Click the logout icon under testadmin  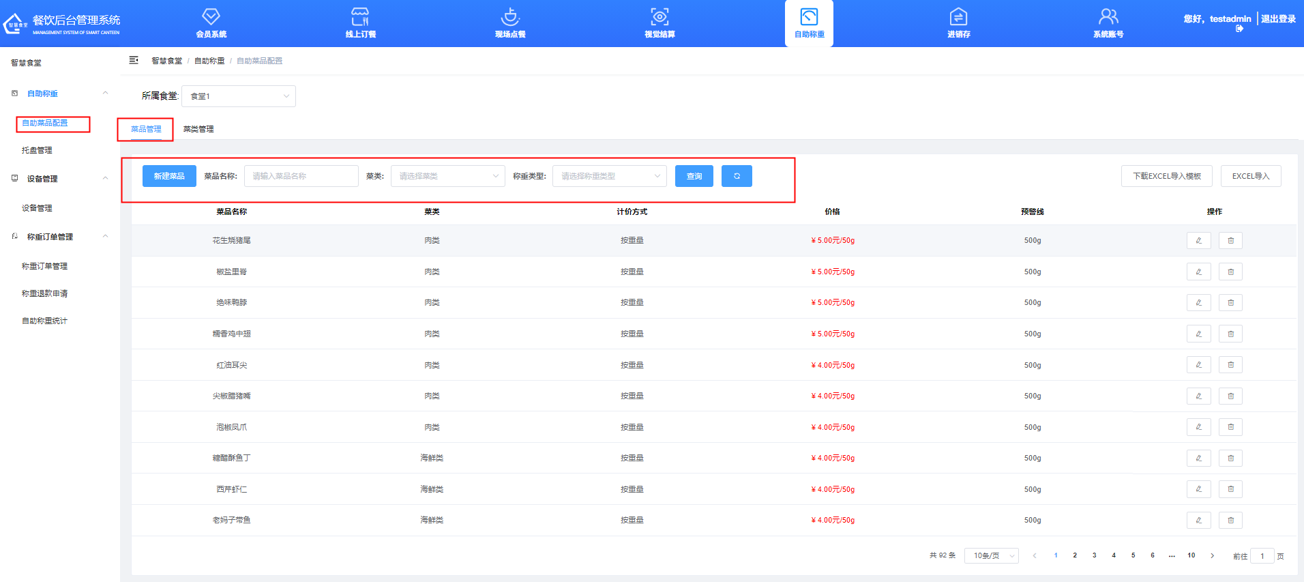coord(1239,29)
